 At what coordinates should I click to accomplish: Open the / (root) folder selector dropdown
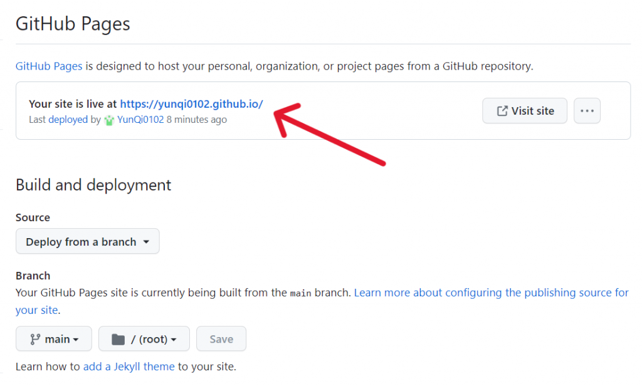click(144, 339)
